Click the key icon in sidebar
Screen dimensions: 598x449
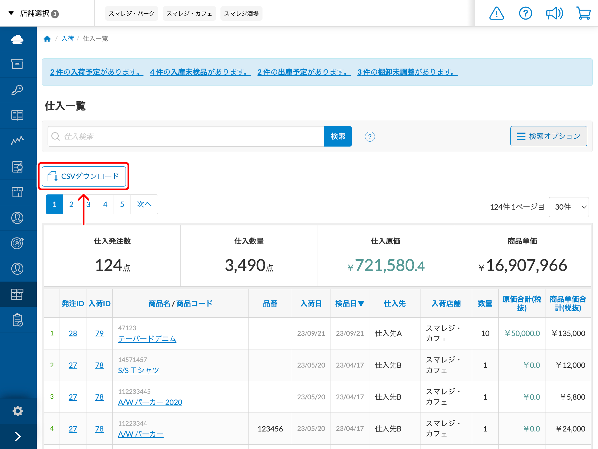(x=18, y=90)
